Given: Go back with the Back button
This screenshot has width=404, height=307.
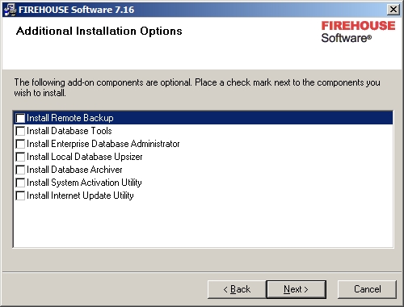Looking at the screenshot, I should [237, 289].
